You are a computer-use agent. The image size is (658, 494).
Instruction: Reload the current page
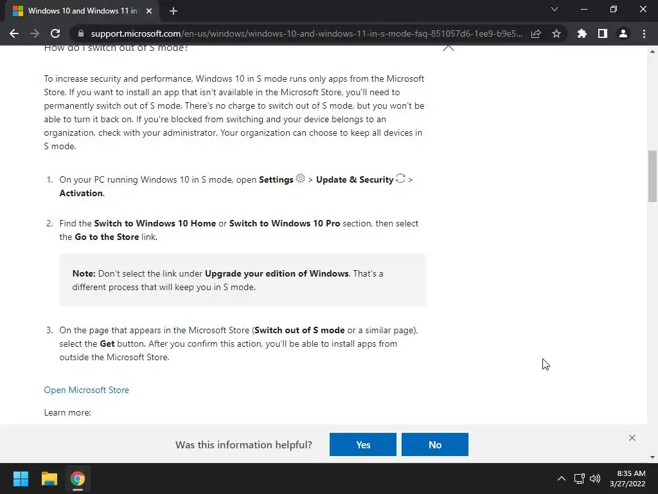click(55, 33)
